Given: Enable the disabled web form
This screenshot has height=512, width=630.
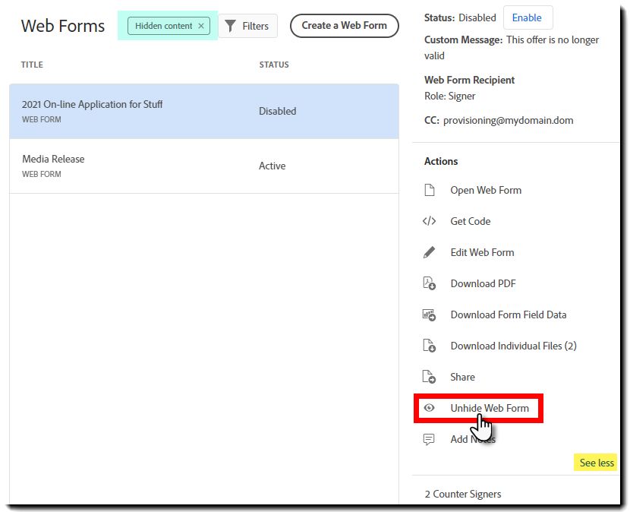Looking at the screenshot, I should pos(527,17).
